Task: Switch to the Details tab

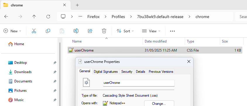Action: point(141,72)
